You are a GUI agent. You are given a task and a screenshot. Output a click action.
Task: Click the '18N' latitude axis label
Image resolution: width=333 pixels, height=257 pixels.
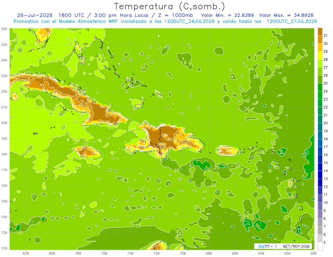click(x=4, y=154)
